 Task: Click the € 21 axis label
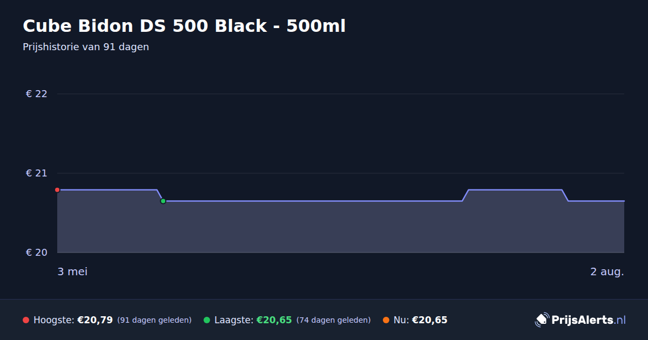click(37, 173)
